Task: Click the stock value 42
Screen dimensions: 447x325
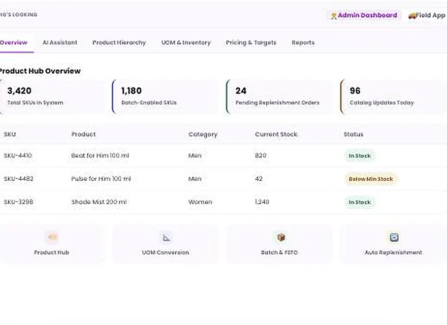Action: tap(259, 179)
